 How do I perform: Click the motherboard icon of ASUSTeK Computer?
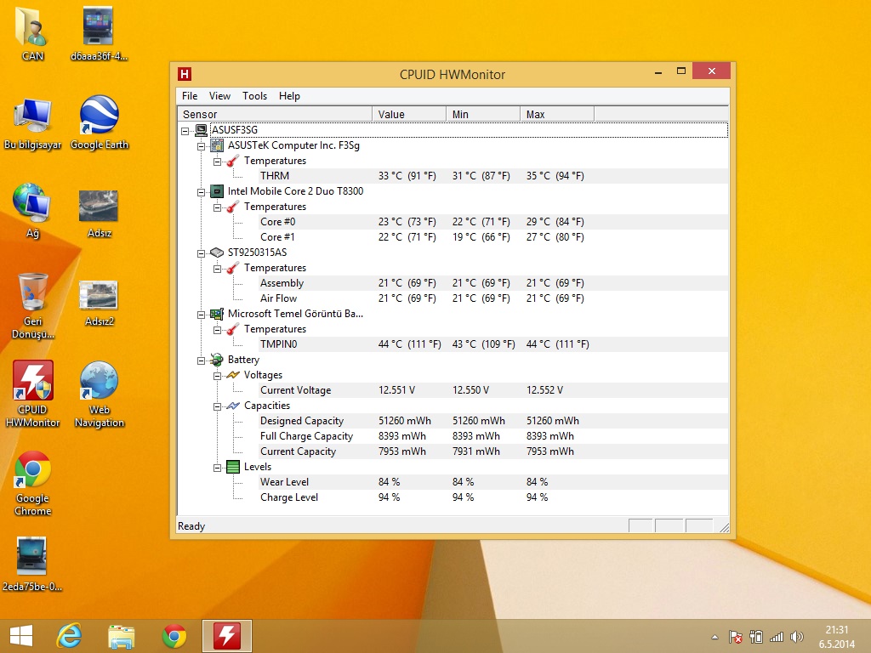point(217,145)
